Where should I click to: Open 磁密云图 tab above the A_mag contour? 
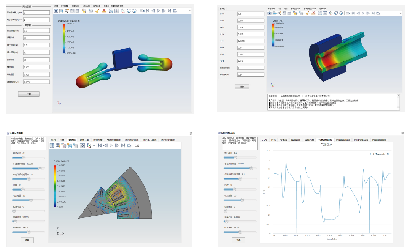(84, 140)
